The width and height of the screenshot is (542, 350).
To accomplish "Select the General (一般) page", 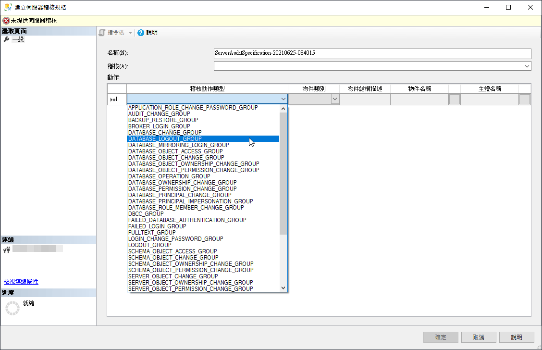I will (18, 39).
